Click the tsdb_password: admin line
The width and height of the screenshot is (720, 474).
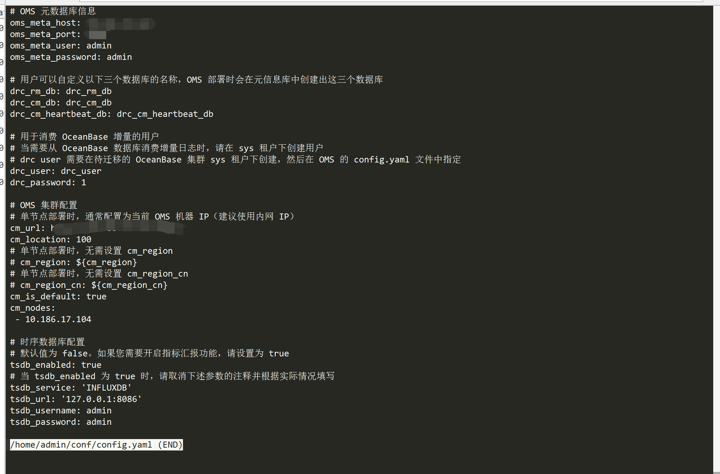61,422
